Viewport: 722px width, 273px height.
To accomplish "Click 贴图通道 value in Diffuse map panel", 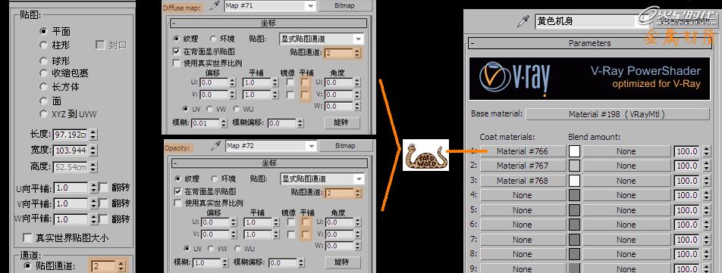I will pos(338,53).
